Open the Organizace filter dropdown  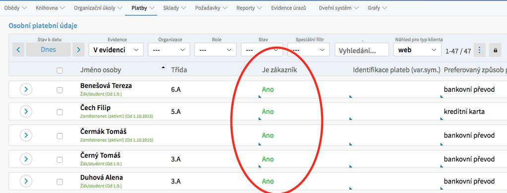(169, 50)
